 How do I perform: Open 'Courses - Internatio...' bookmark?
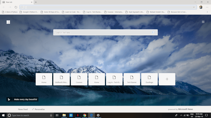pyautogui.click(x=114, y=12)
